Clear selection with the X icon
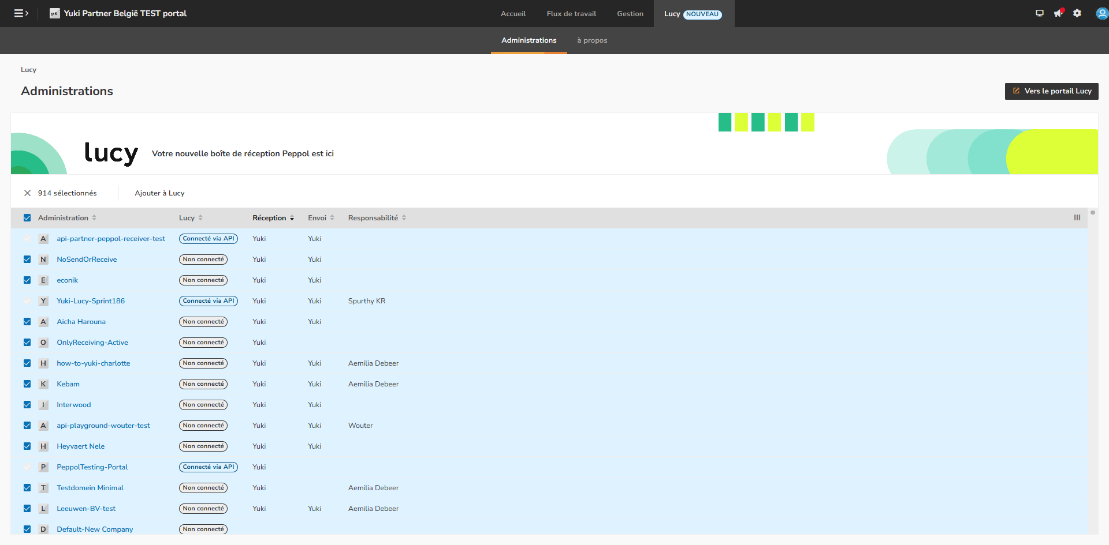The width and height of the screenshot is (1109, 545). [x=27, y=193]
